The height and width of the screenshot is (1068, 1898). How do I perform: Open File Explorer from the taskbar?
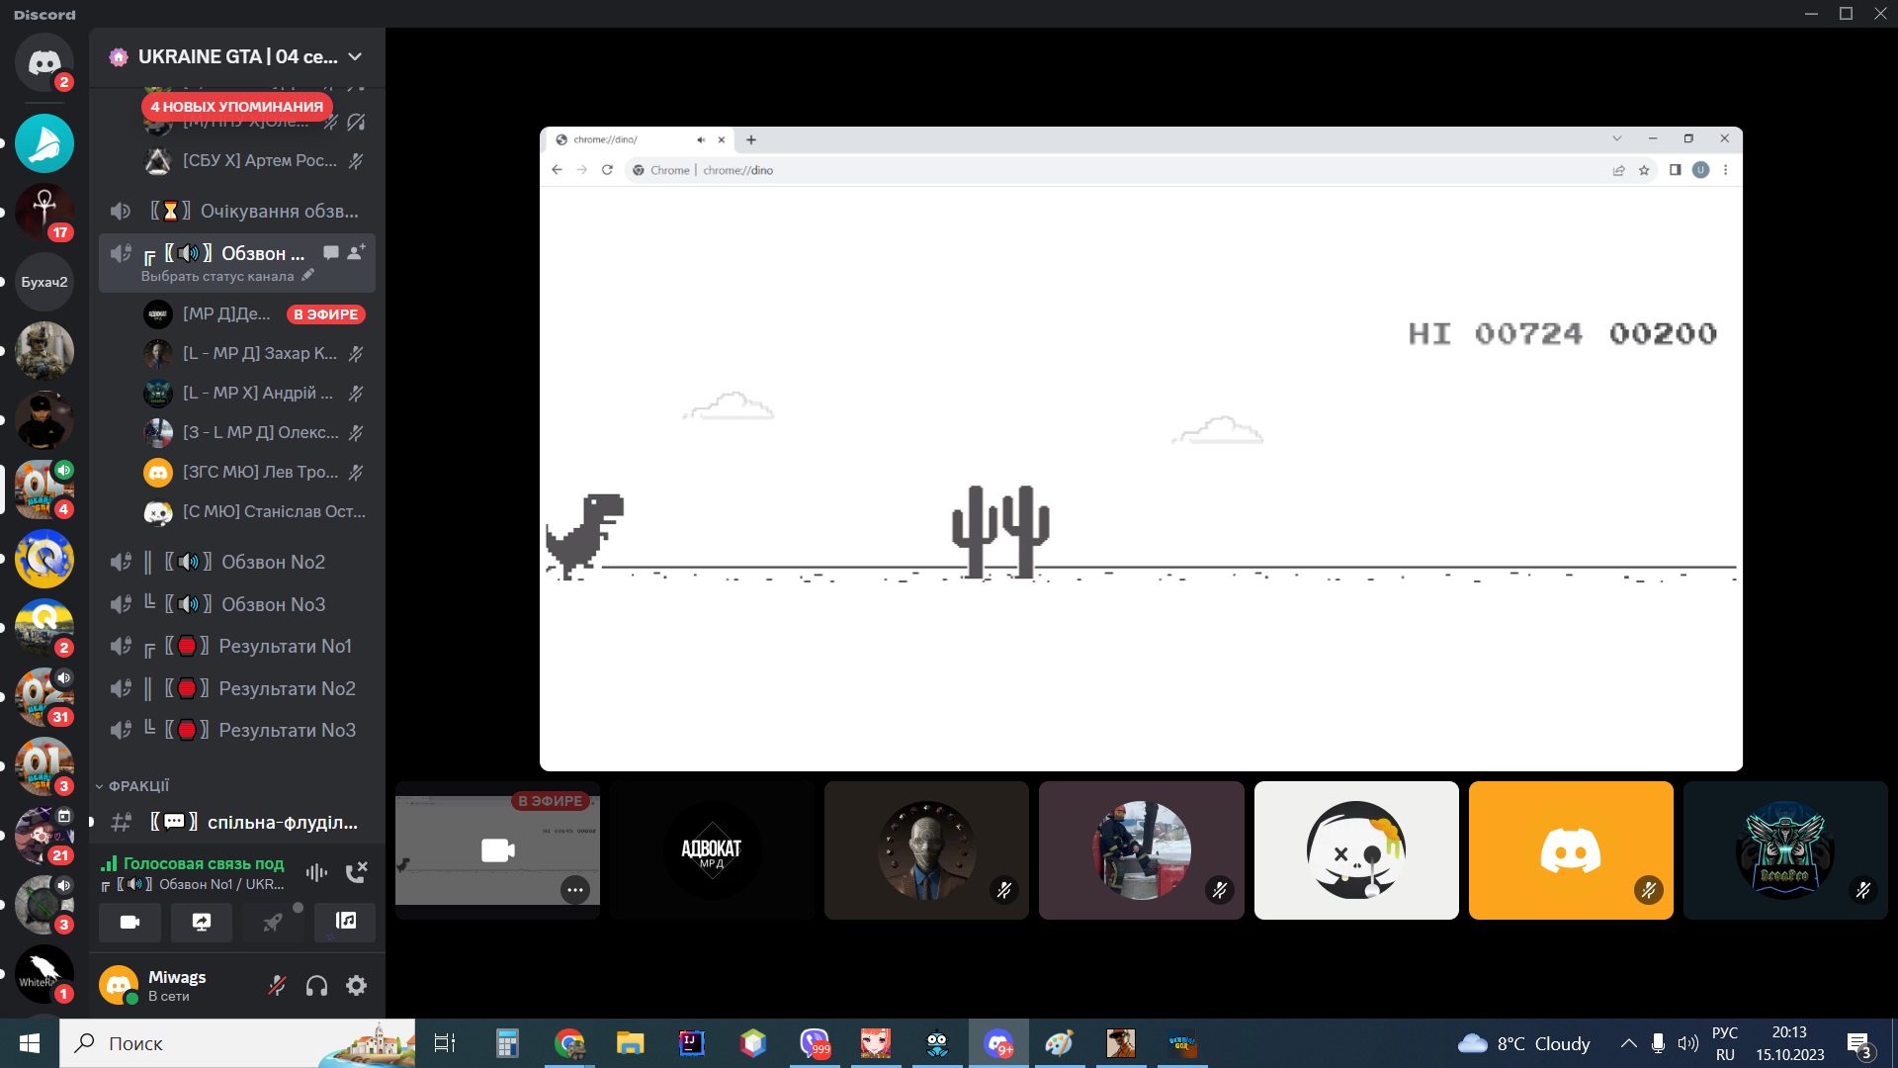(630, 1043)
